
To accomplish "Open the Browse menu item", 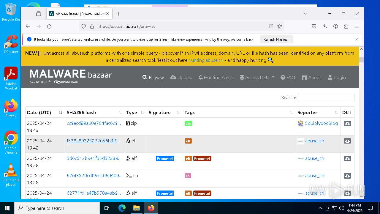I will click(153, 77).
